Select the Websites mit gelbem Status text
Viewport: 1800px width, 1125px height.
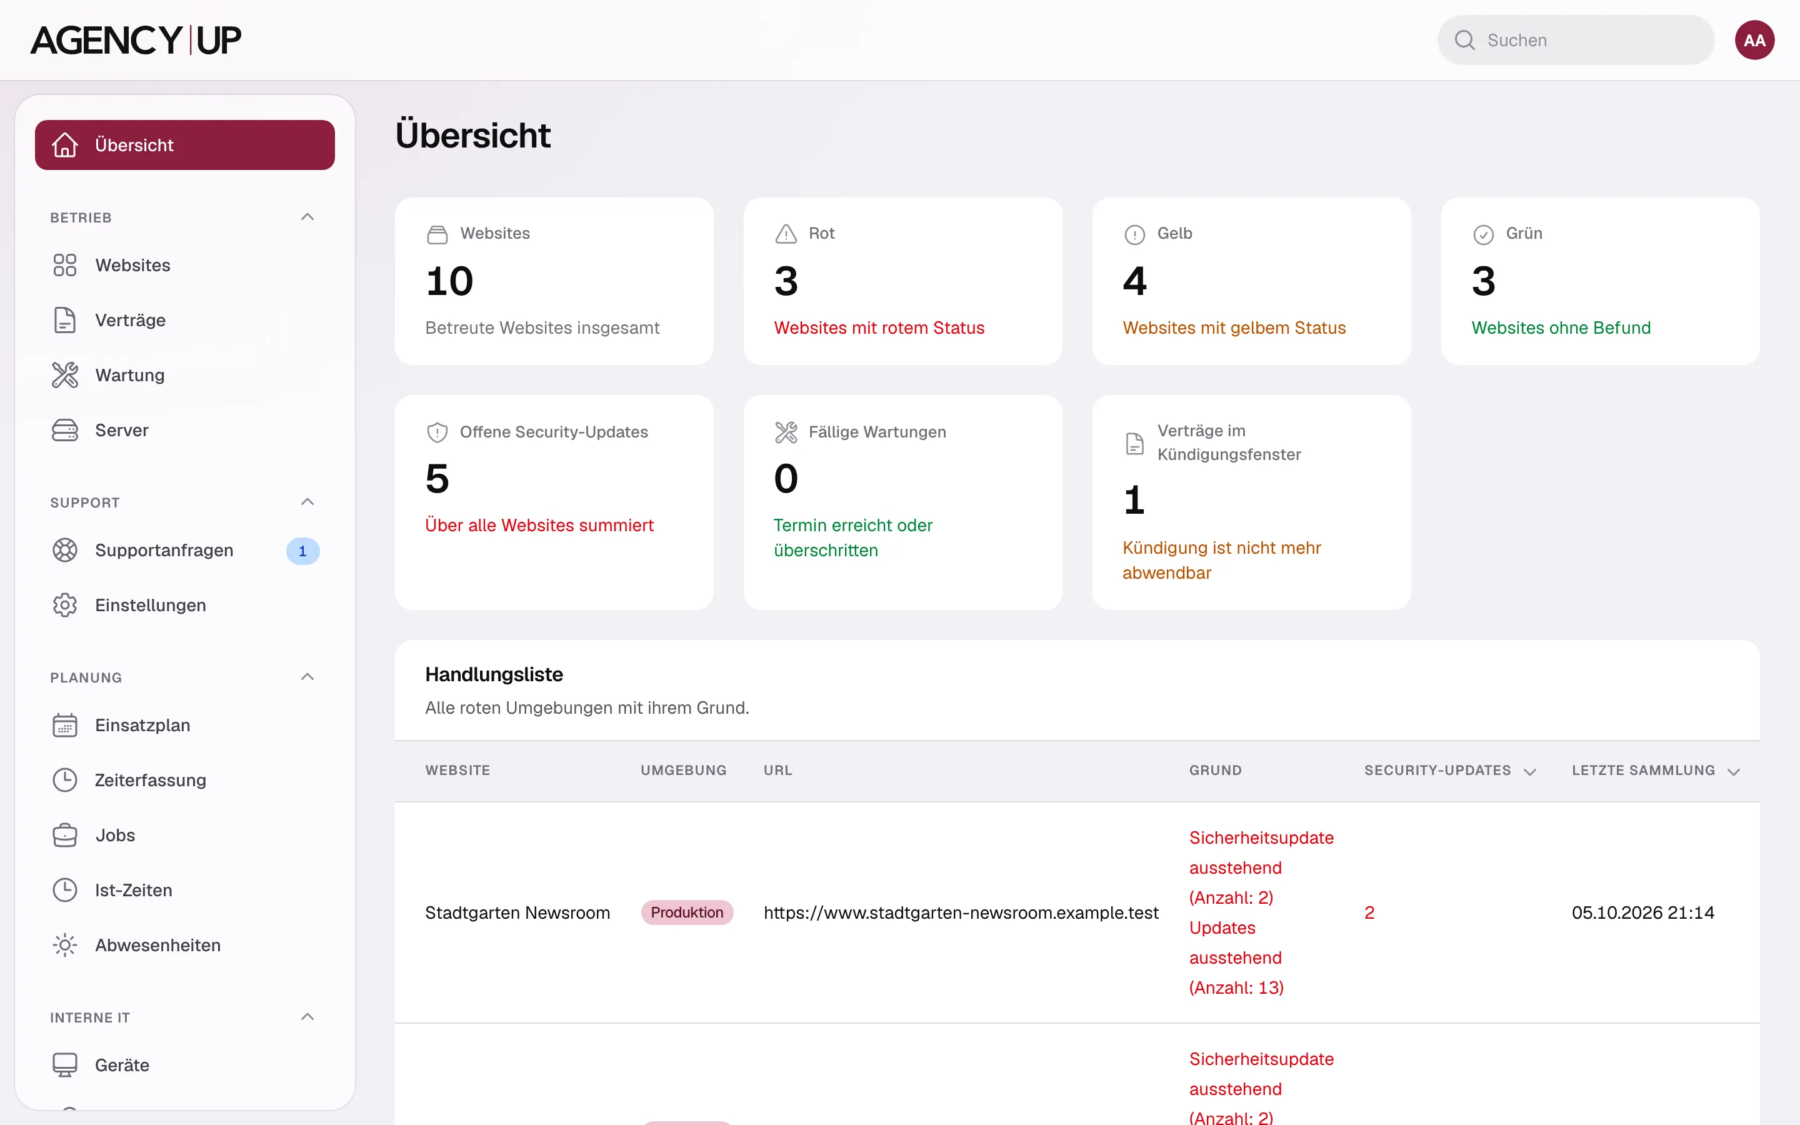(1234, 328)
